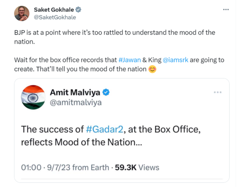The width and height of the screenshot is (249, 187).
Task: Click Saket Gokhale's profile picture
Action: pos(22,13)
